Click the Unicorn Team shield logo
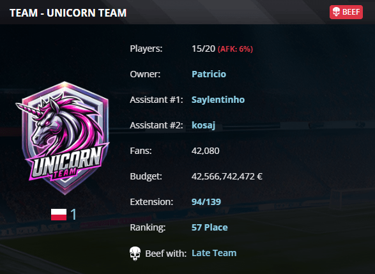Image resolution: width=375 pixels, height=274 pixels. coord(63,138)
